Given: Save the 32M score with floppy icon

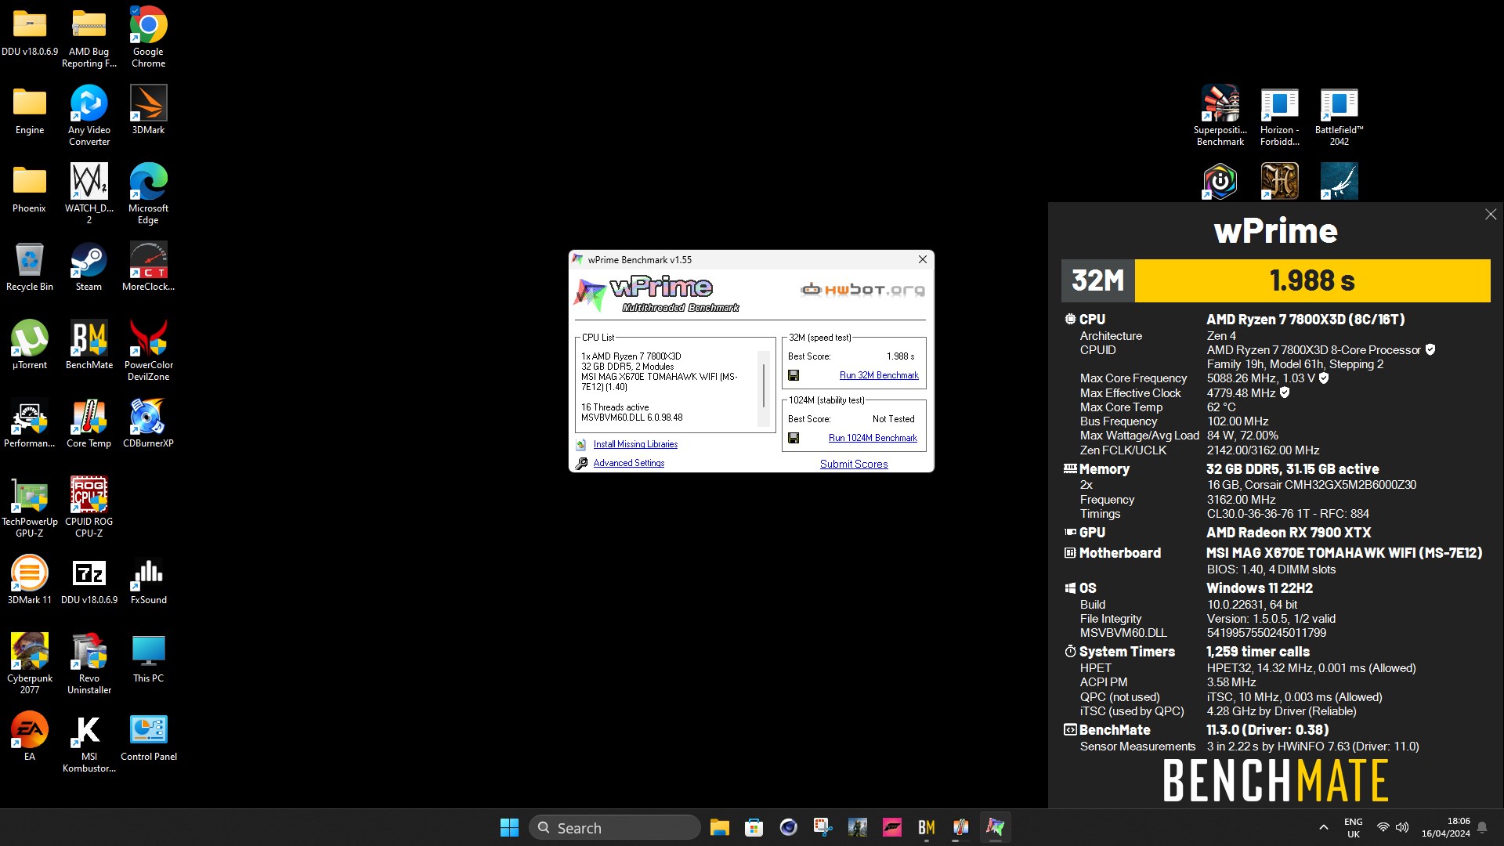Looking at the screenshot, I should point(794,375).
